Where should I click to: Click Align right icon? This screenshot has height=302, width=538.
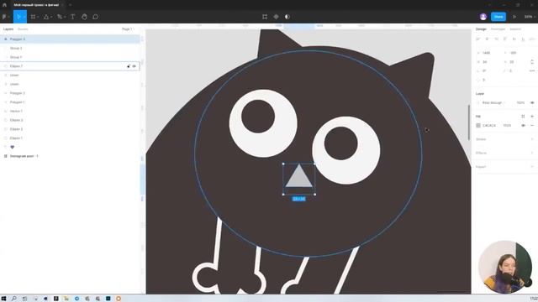click(x=496, y=39)
